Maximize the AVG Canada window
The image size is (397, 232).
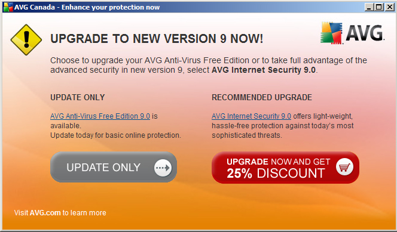[x=379, y=7]
